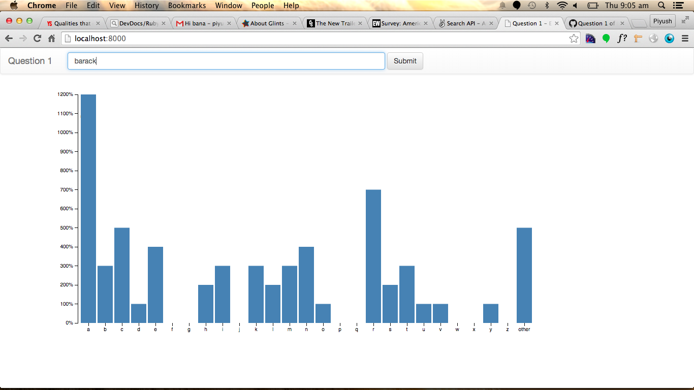This screenshot has width=694, height=390.
Task: Open the Piyush profile switcher
Action: click(x=663, y=21)
